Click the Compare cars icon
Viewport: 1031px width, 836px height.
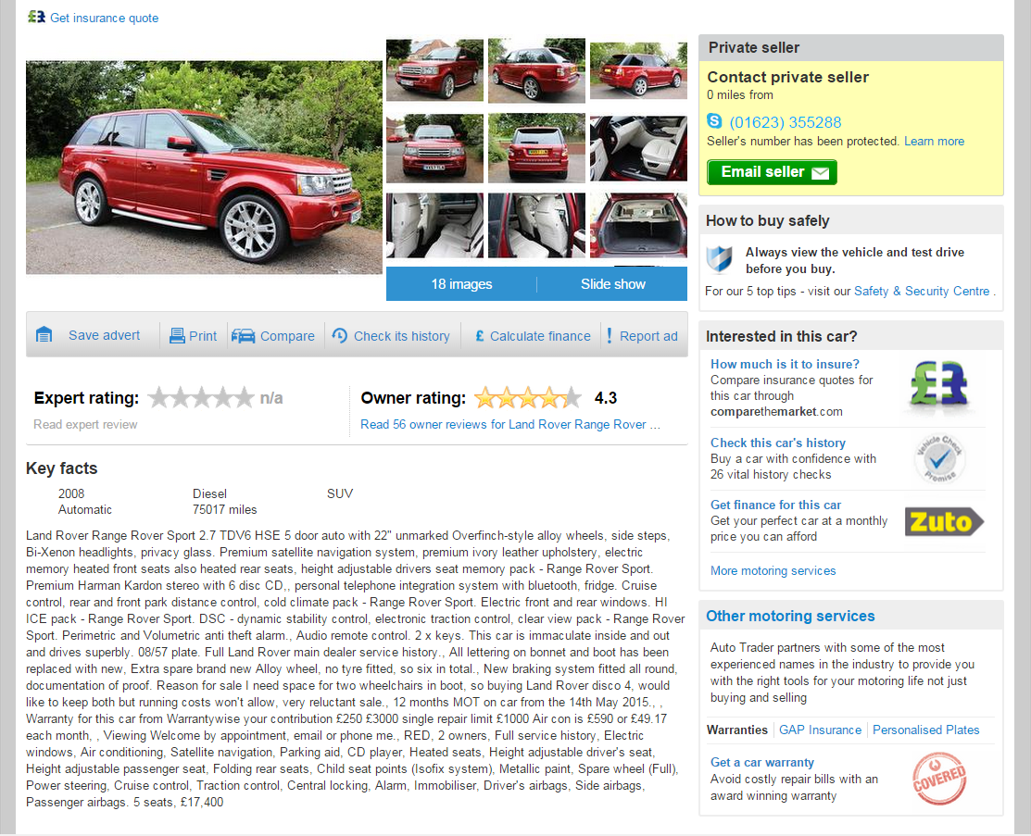click(244, 336)
